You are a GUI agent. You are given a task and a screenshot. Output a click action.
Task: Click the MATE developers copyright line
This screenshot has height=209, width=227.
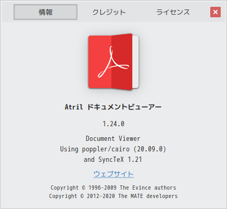(113, 196)
